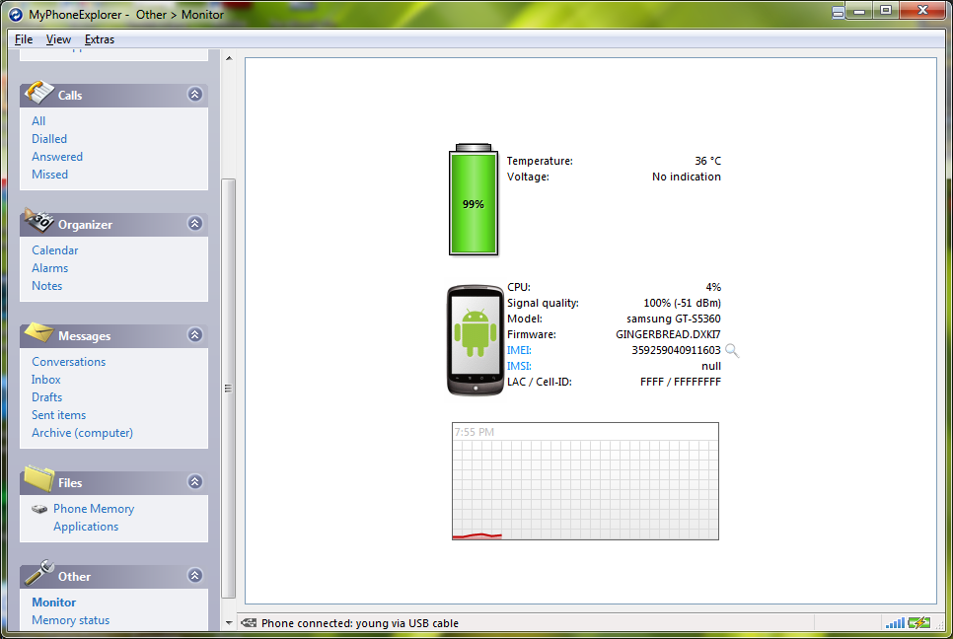
Task: Open Missed calls list
Action: pos(50,175)
